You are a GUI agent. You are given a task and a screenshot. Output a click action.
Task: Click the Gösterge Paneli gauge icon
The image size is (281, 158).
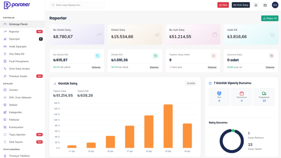pos(5,24)
